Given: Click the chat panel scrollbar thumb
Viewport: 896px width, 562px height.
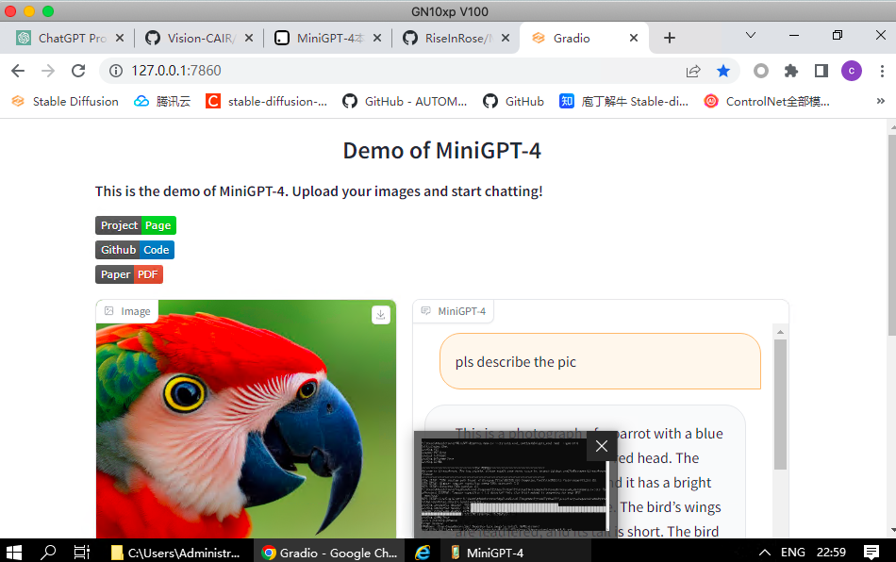Looking at the screenshot, I should click(x=780, y=405).
